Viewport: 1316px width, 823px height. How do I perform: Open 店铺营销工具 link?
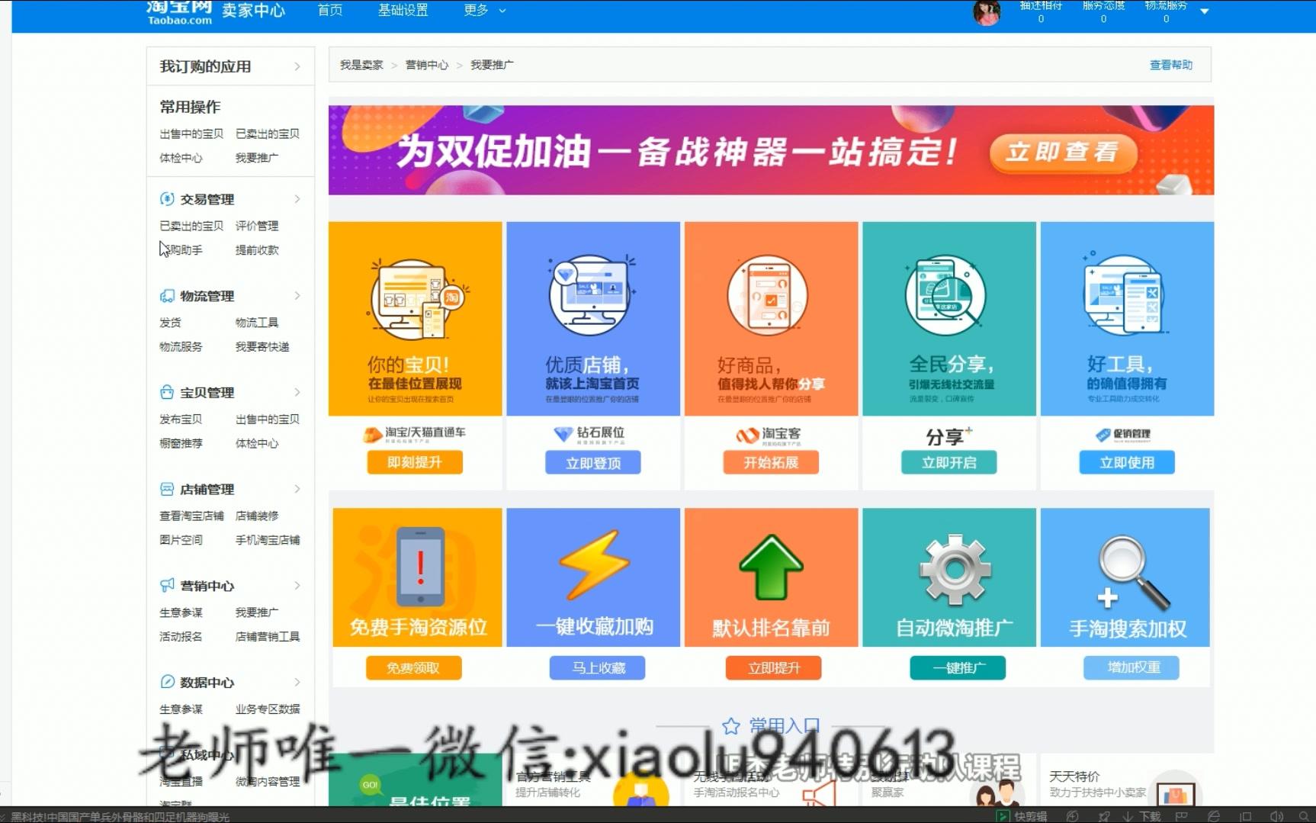point(268,636)
